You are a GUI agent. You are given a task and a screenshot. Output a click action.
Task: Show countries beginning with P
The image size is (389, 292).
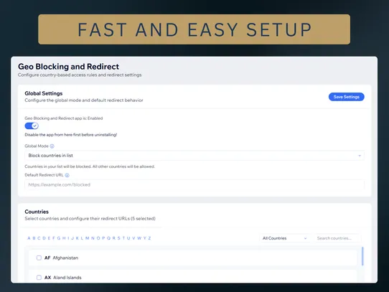(103, 238)
